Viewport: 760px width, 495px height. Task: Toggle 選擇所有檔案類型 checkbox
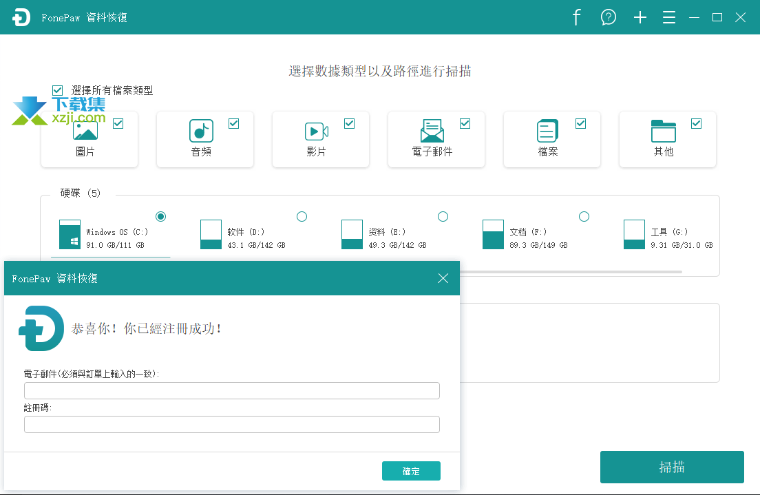pyautogui.click(x=57, y=90)
